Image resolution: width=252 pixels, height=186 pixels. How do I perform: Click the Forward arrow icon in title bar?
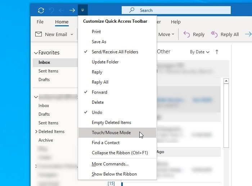tap(72, 10)
